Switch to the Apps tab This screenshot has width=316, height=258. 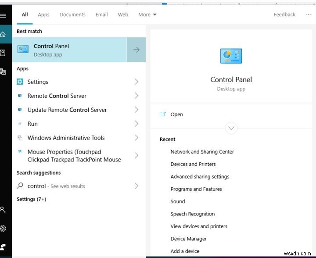(43, 14)
